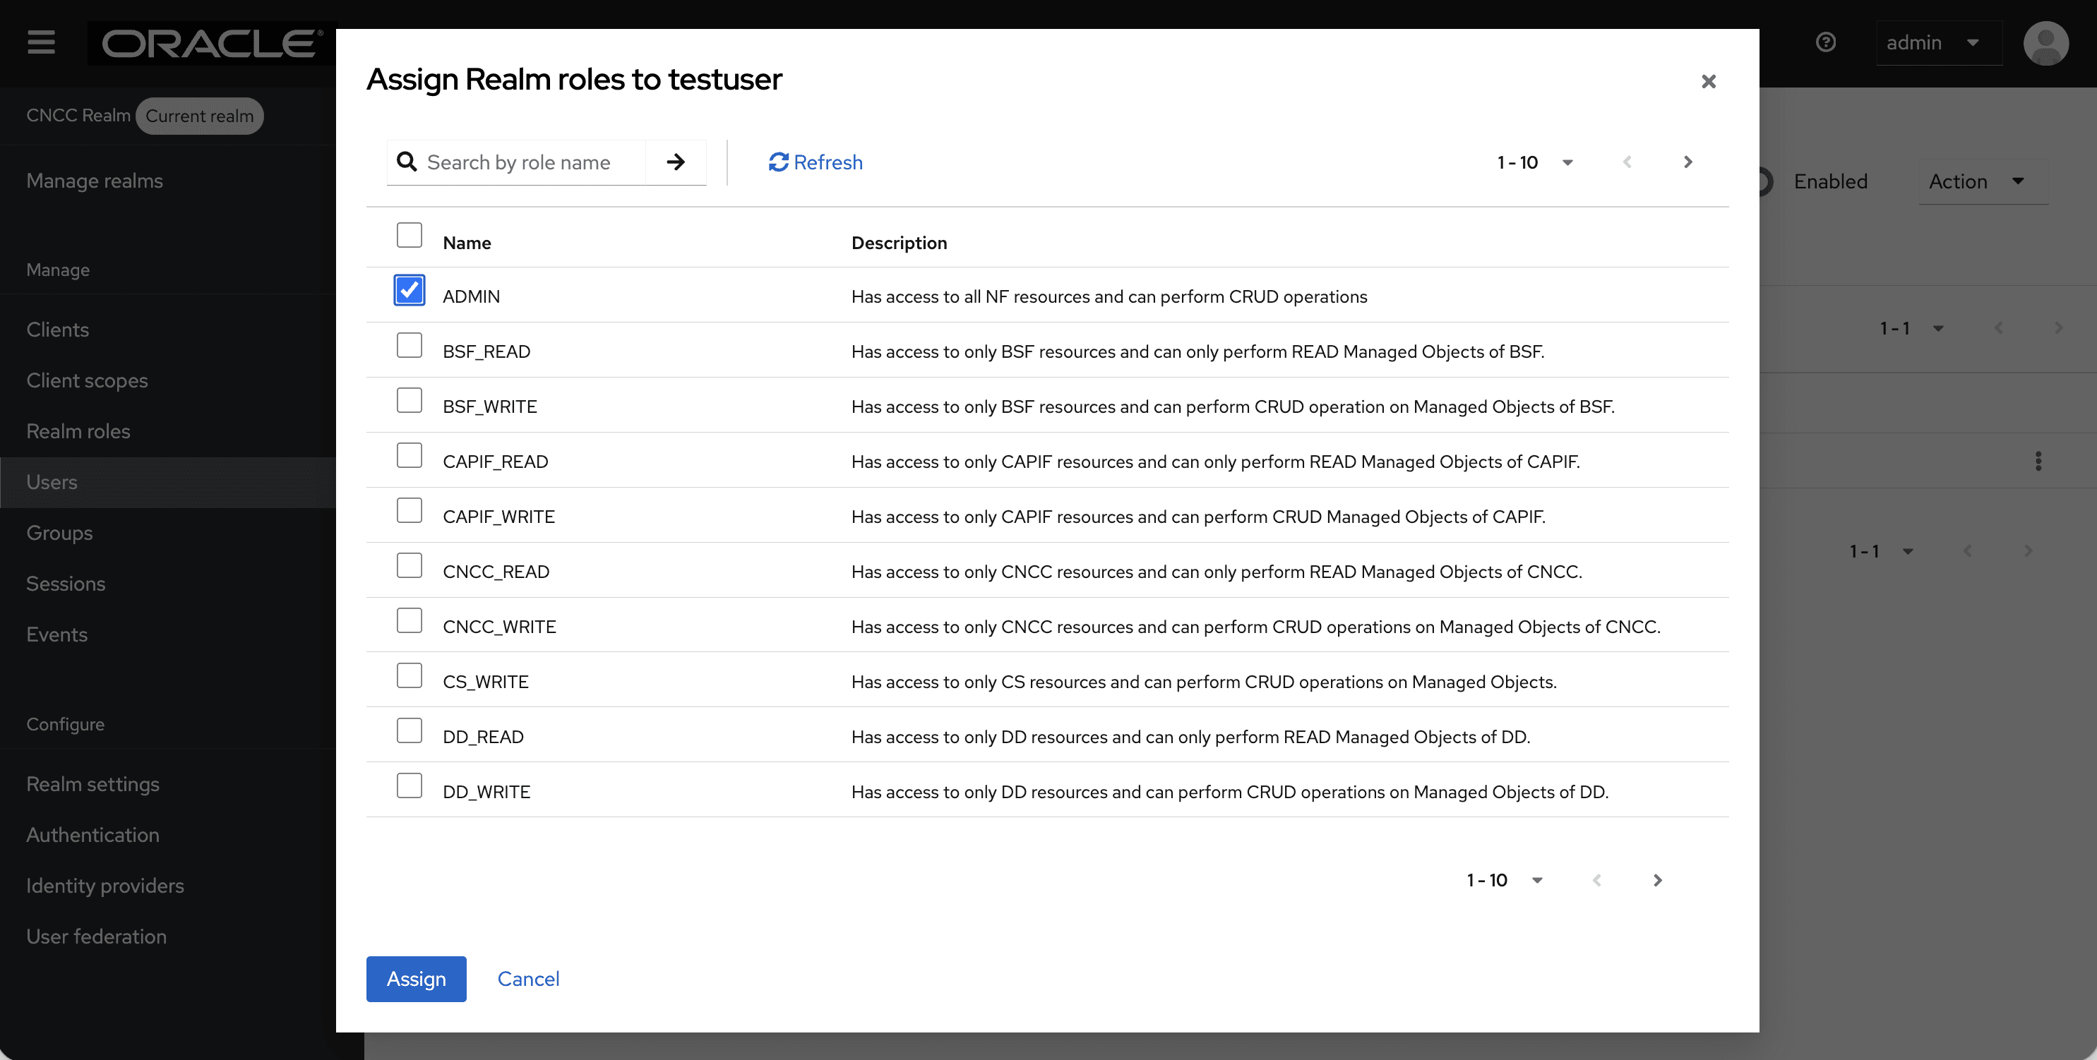This screenshot has width=2097, height=1060.
Task: Click the search arrow submit icon
Action: pos(675,162)
